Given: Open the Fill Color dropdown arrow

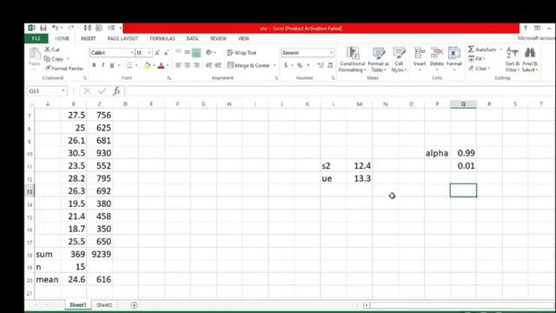Looking at the screenshot, I should (x=154, y=65).
